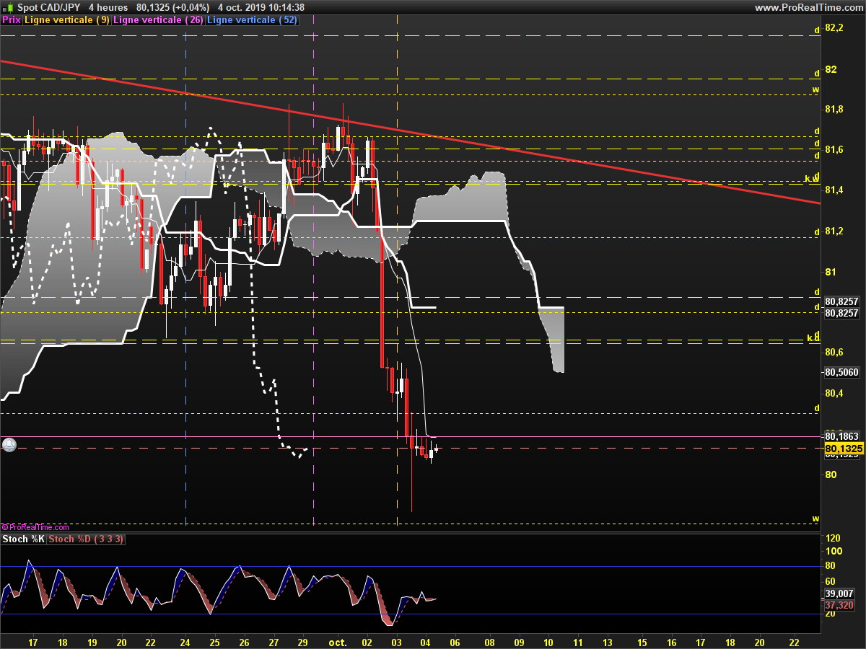Click the candlestick icon beside Spot CAD/JPY
Viewport: 866px width, 649px height.
(8, 7)
